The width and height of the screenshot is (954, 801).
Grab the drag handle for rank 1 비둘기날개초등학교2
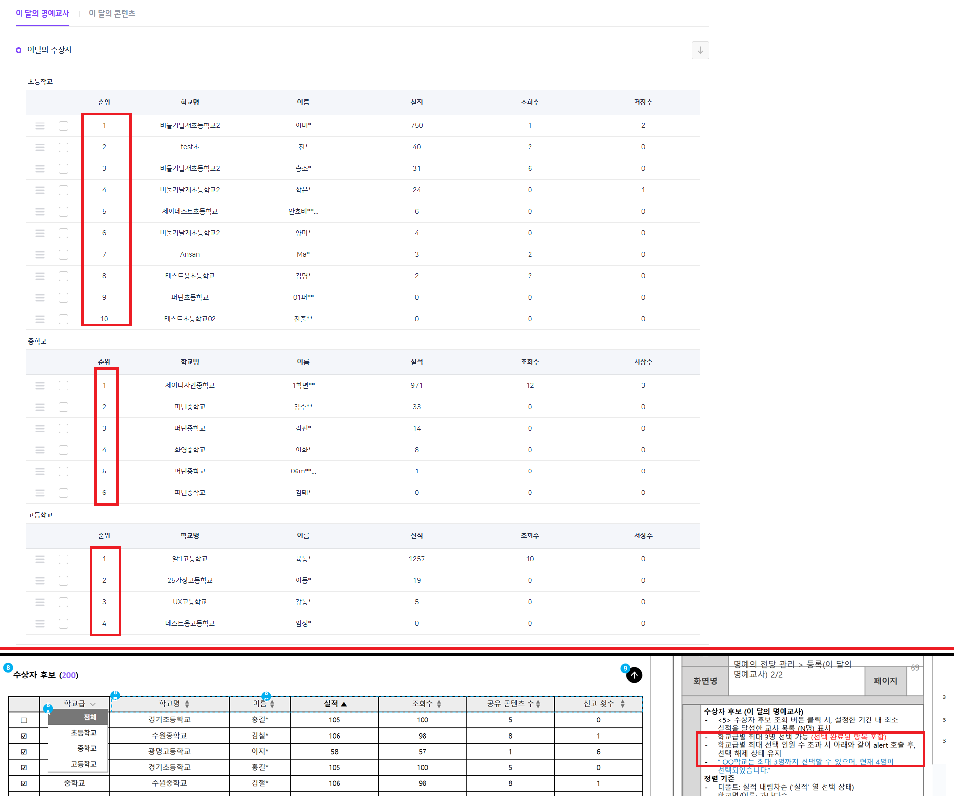(40, 126)
